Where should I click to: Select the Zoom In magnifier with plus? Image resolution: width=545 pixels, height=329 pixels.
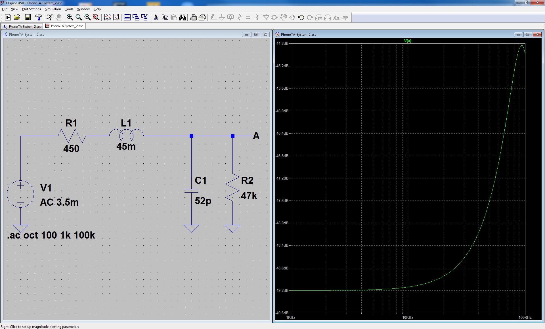pos(70,18)
